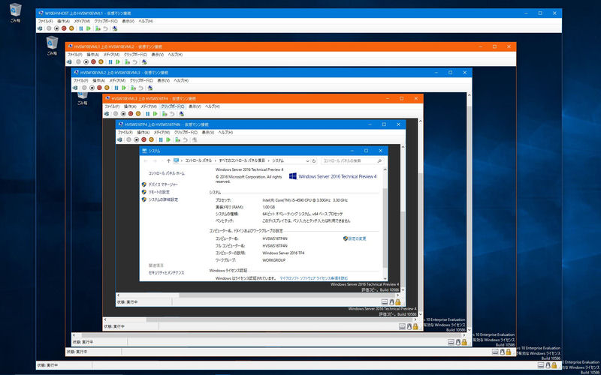
Task: Click Turn Off icon in HVSWS16TP4 toolbar
Action: pyautogui.click(x=123, y=114)
